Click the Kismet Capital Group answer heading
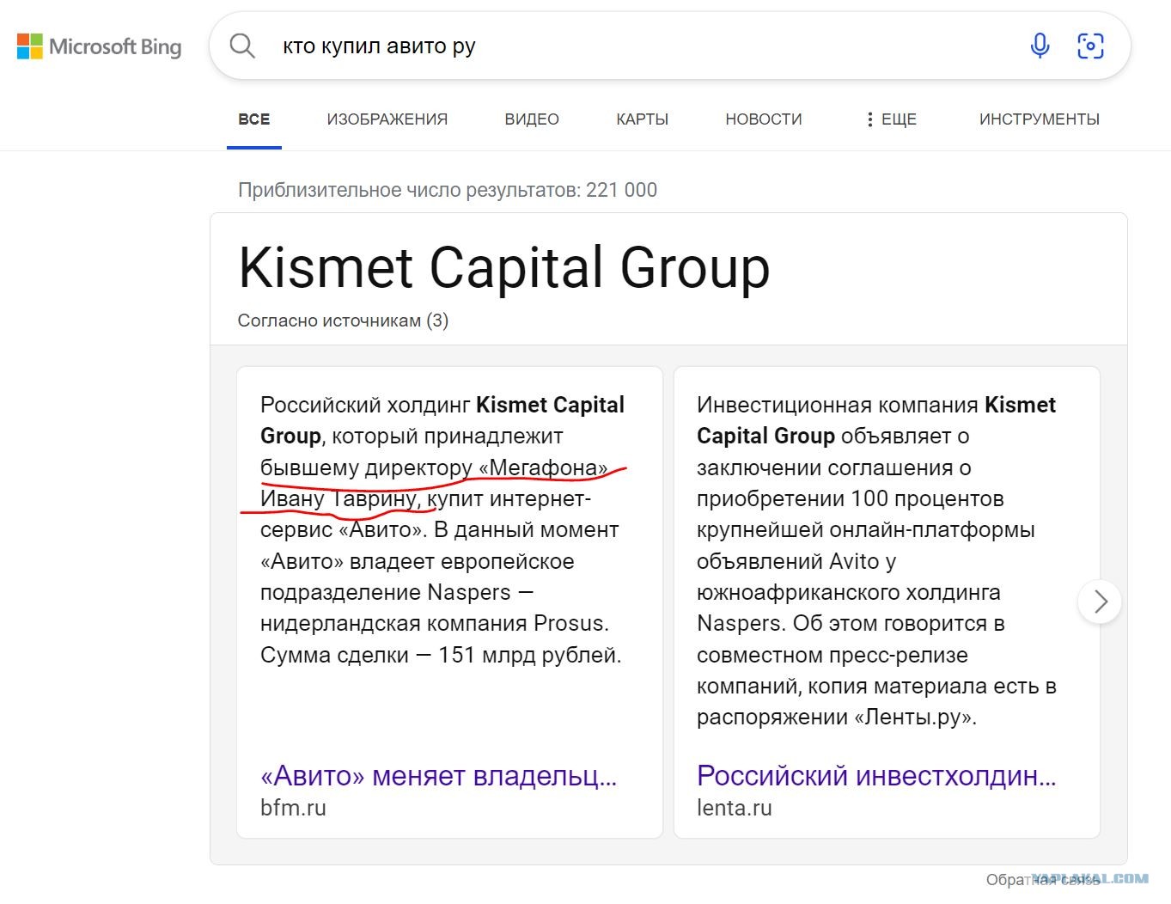Viewport: 1171px width, 904px height. pos(503,267)
